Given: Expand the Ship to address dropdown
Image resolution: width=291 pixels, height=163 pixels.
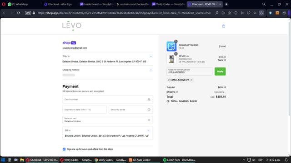Looking at the screenshot, I should tap(151, 56).
